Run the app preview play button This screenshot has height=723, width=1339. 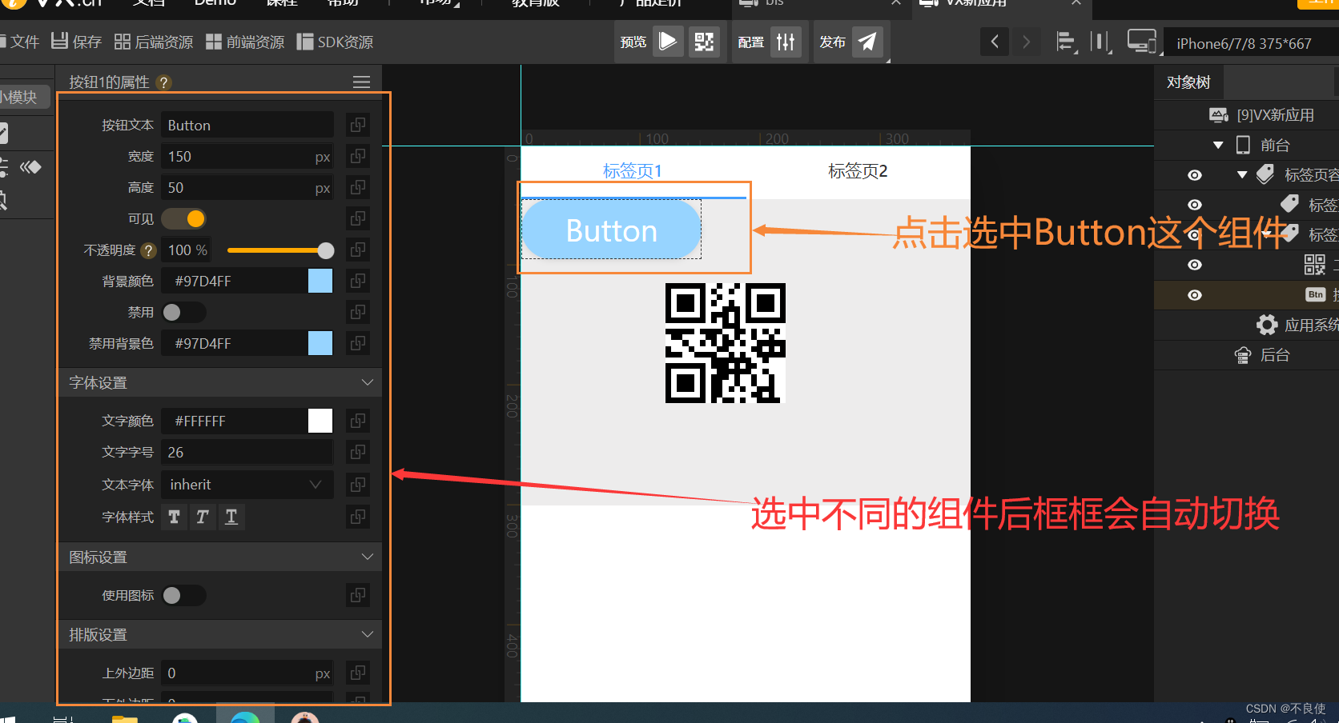tap(668, 42)
